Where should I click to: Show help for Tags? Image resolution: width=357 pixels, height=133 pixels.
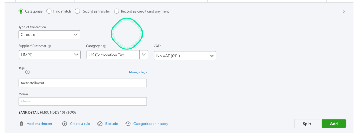(28, 72)
